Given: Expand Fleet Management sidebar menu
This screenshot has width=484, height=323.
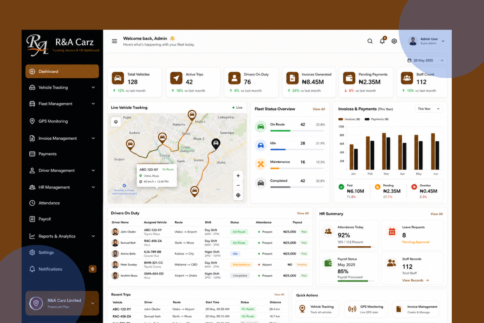Looking at the screenshot, I should pyautogui.click(x=93, y=104).
